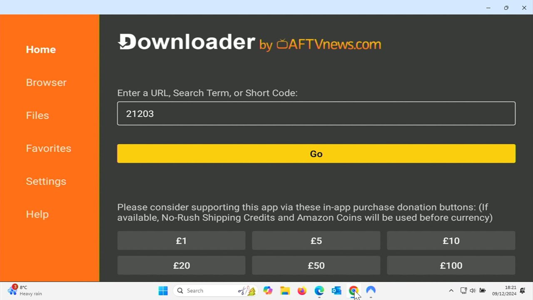This screenshot has width=533, height=300.
Task: Open the Browser section
Action: click(46, 82)
